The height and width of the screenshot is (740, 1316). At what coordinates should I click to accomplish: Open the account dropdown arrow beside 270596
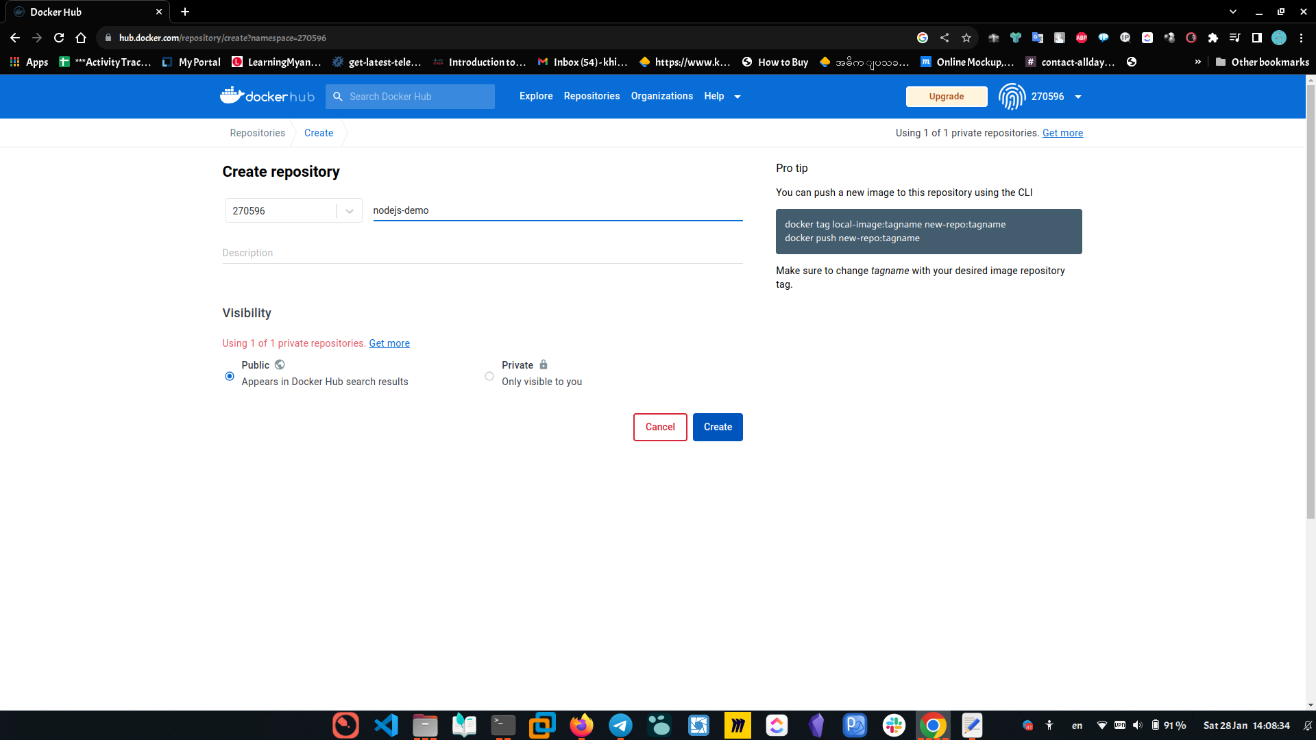[x=1078, y=97]
